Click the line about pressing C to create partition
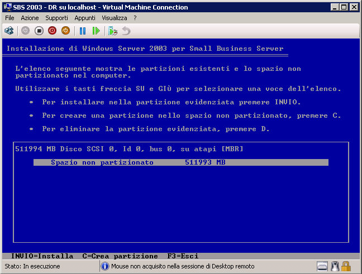This screenshot has height=274, width=362. pos(192,116)
